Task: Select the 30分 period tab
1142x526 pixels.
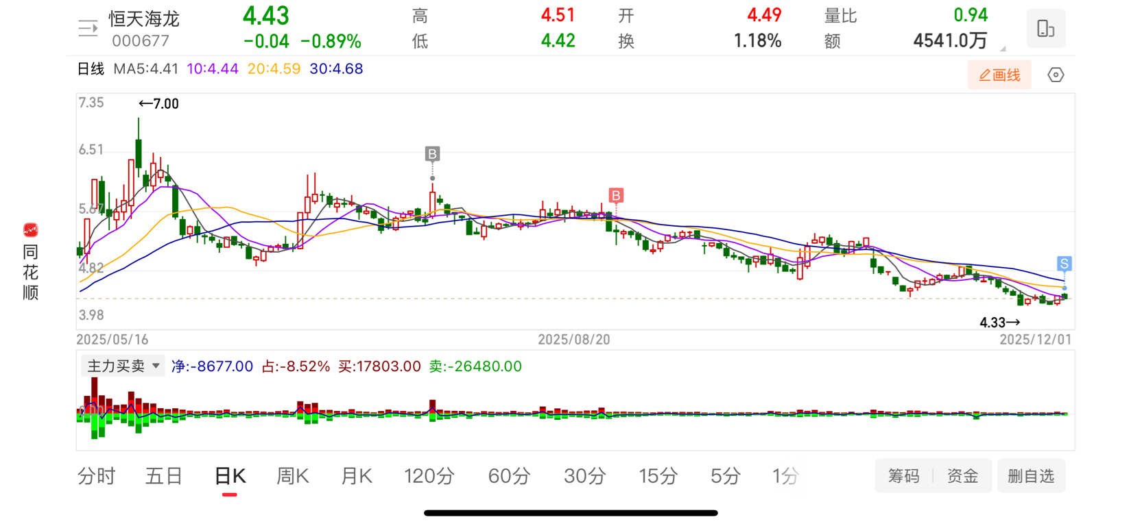Action: click(x=584, y=476)
